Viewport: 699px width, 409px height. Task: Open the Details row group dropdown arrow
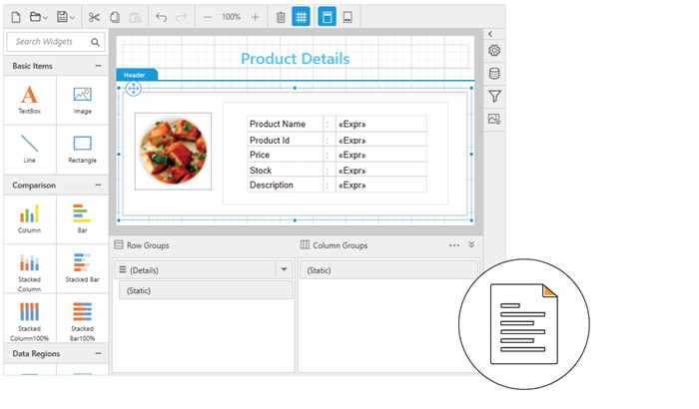(284, 269)
